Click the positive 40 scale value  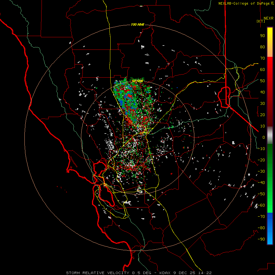(x=262, y=92)
